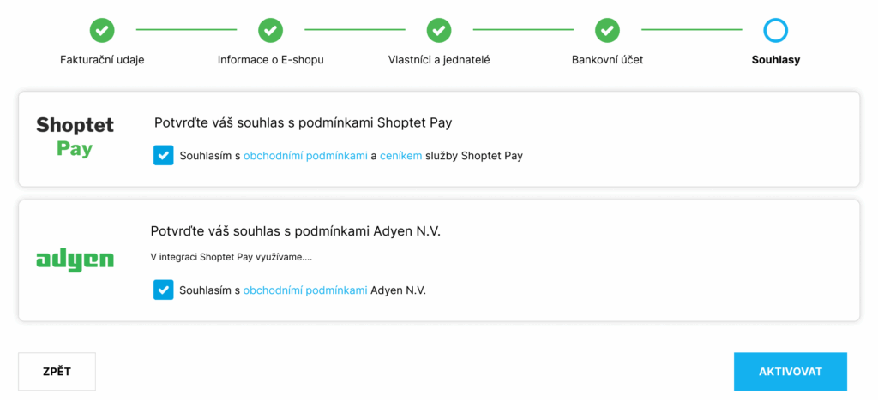Uncheck the Adyen N.V. terms agreement checkbox

(x=164, y=290)
